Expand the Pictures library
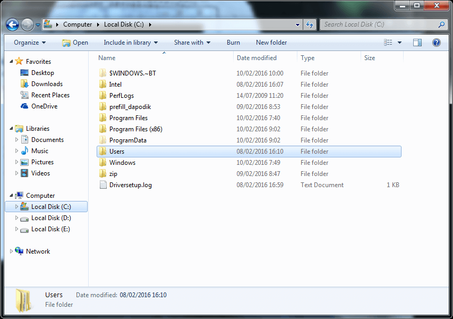Screen dimensions: 453x319 point(16,162)
